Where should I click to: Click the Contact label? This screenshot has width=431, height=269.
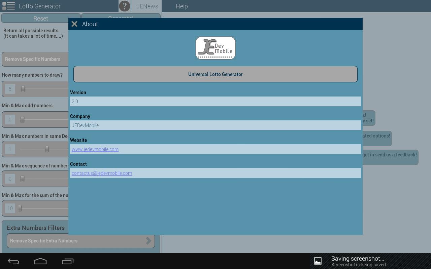78,164
